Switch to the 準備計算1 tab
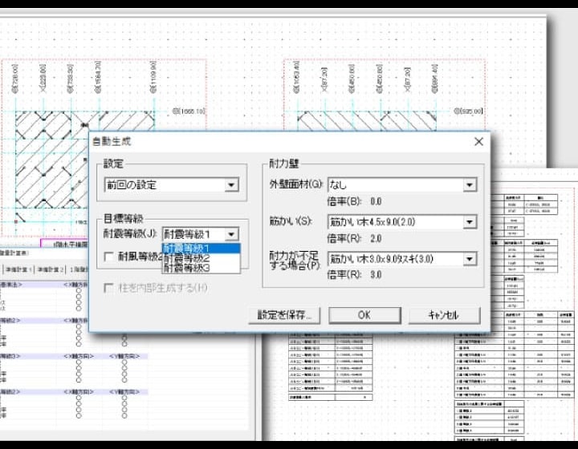 coord(16,270)
